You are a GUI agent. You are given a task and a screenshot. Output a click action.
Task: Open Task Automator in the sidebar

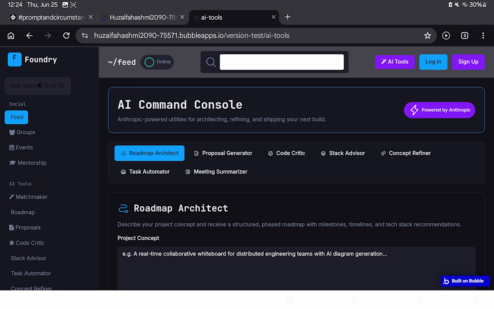click(31, 274)
